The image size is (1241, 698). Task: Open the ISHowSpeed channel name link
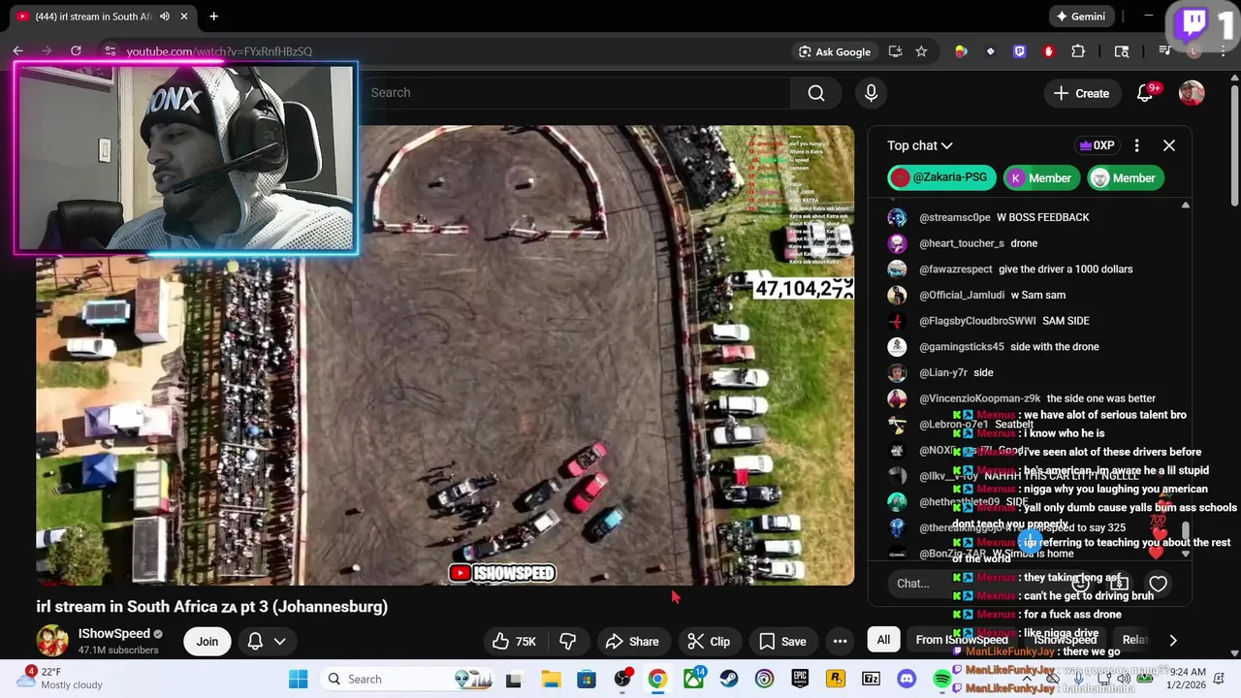114,633
